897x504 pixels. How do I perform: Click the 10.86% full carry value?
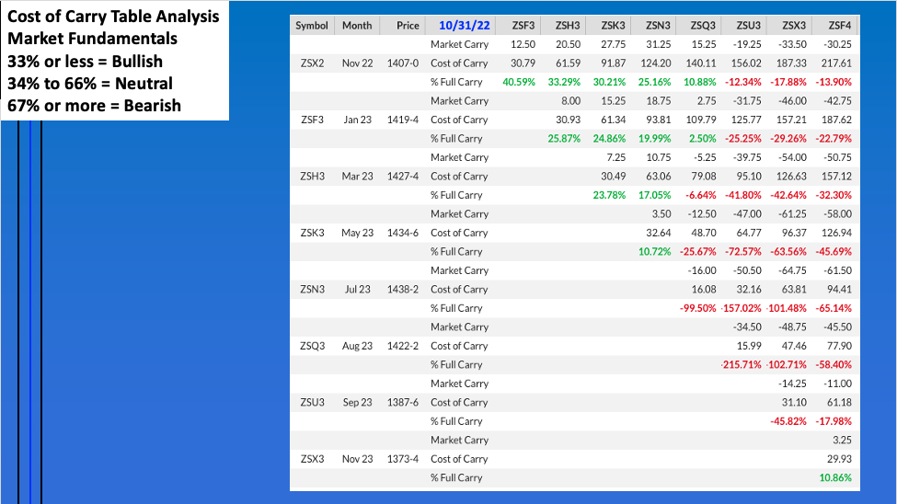click(x=835, y=478)
